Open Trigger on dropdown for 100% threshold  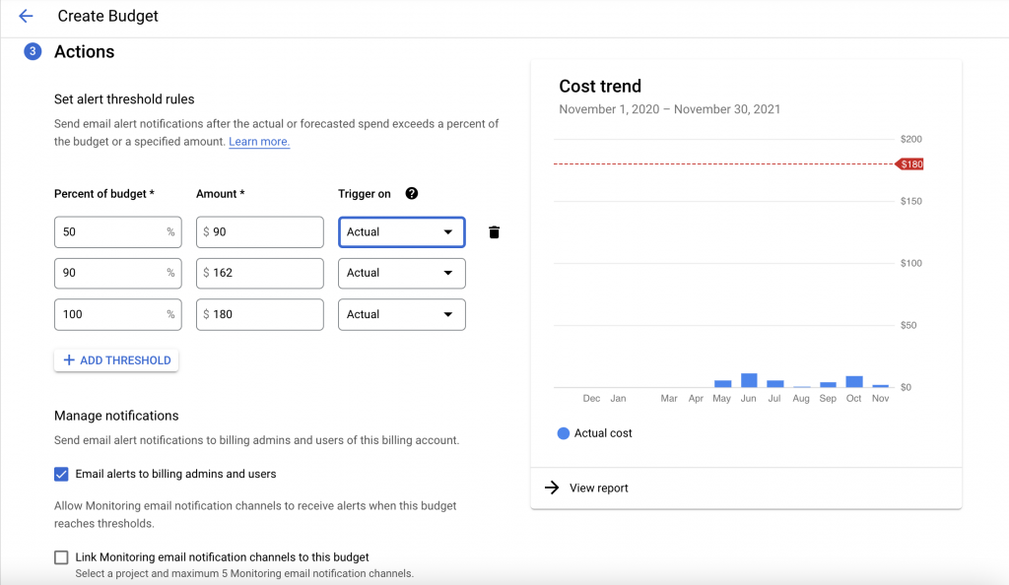[402, 314]
